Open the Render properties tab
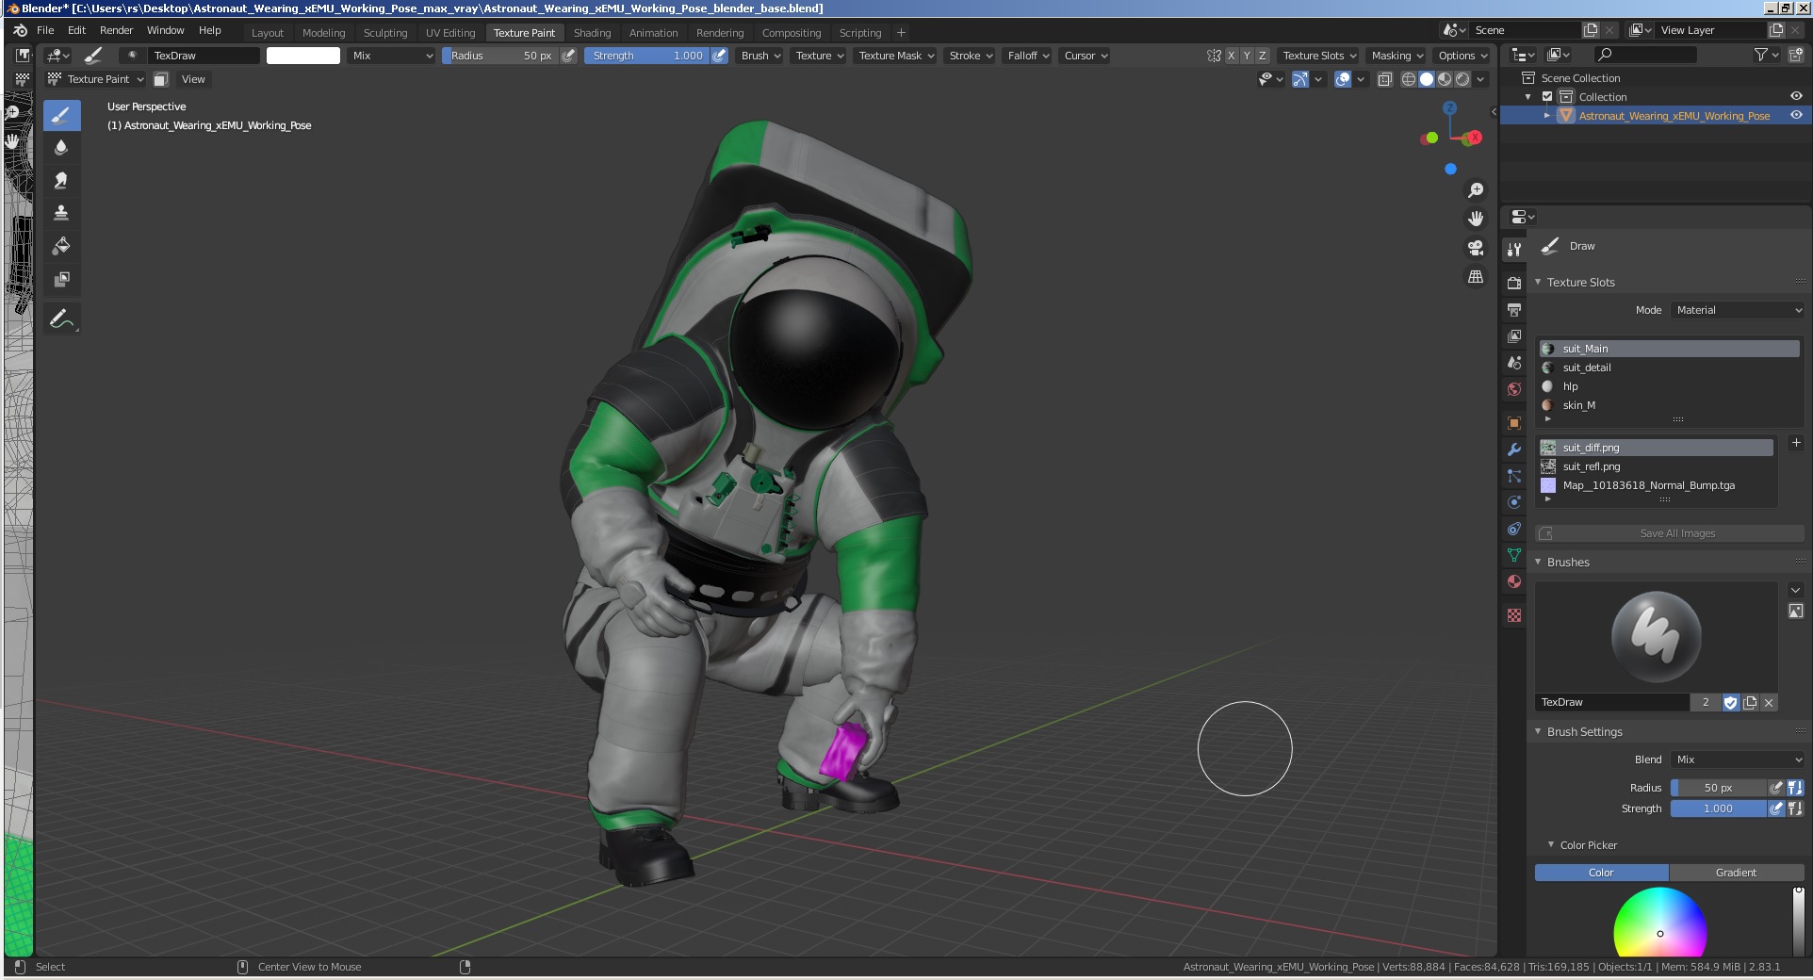The width and height of the screenshot is (1813, 980). (1514, 283)
